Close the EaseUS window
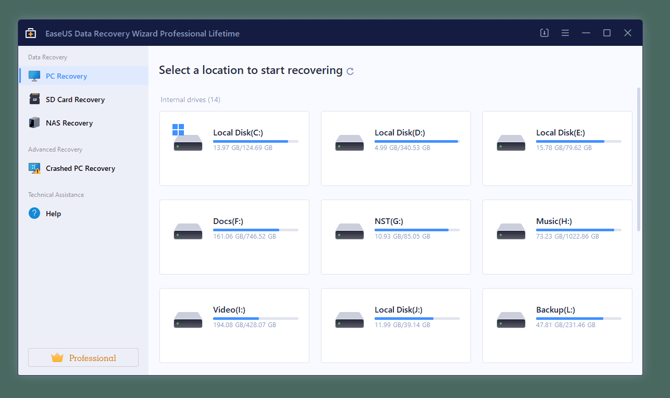670x398 pixels. pyautogui.click(x=628, y=33)
